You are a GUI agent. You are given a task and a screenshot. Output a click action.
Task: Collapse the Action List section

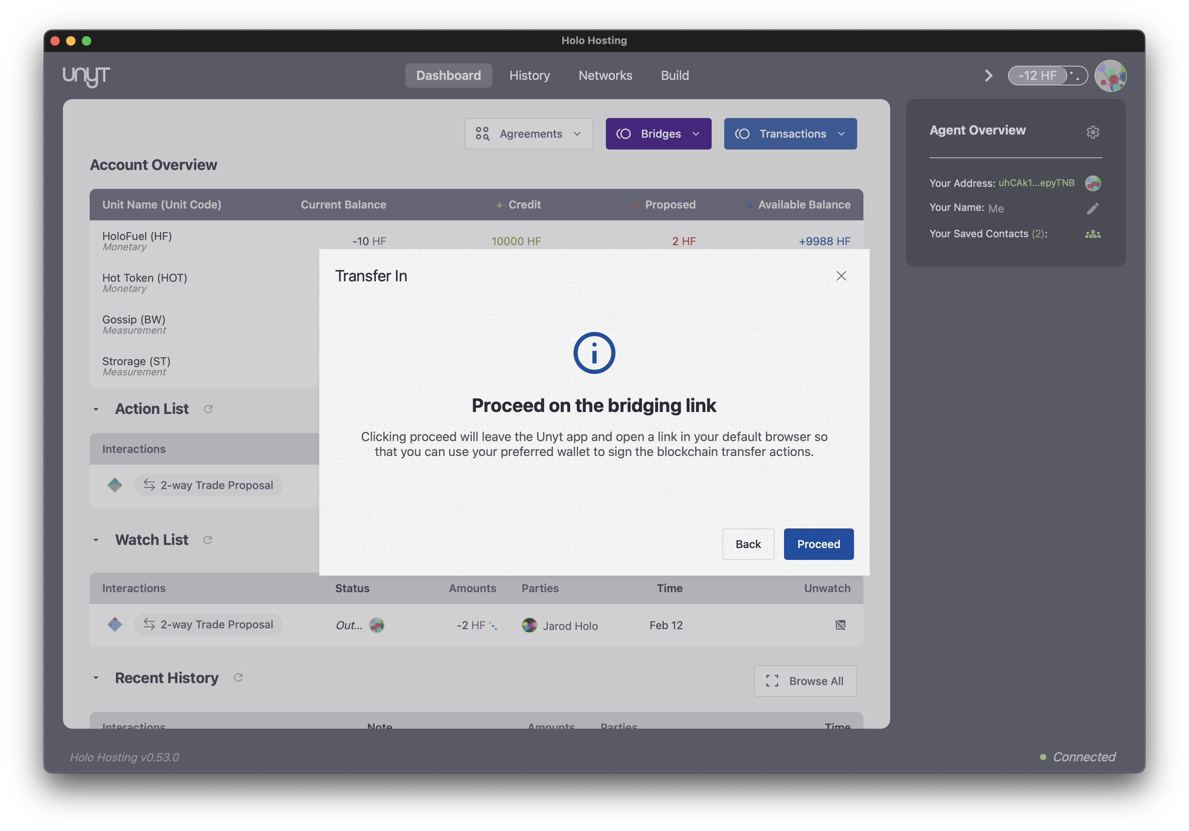coord(96,409)
